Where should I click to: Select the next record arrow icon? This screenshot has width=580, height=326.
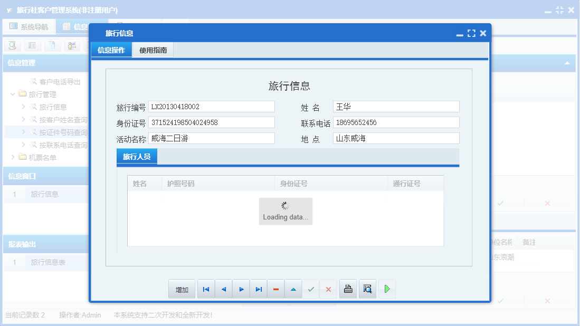241,289
